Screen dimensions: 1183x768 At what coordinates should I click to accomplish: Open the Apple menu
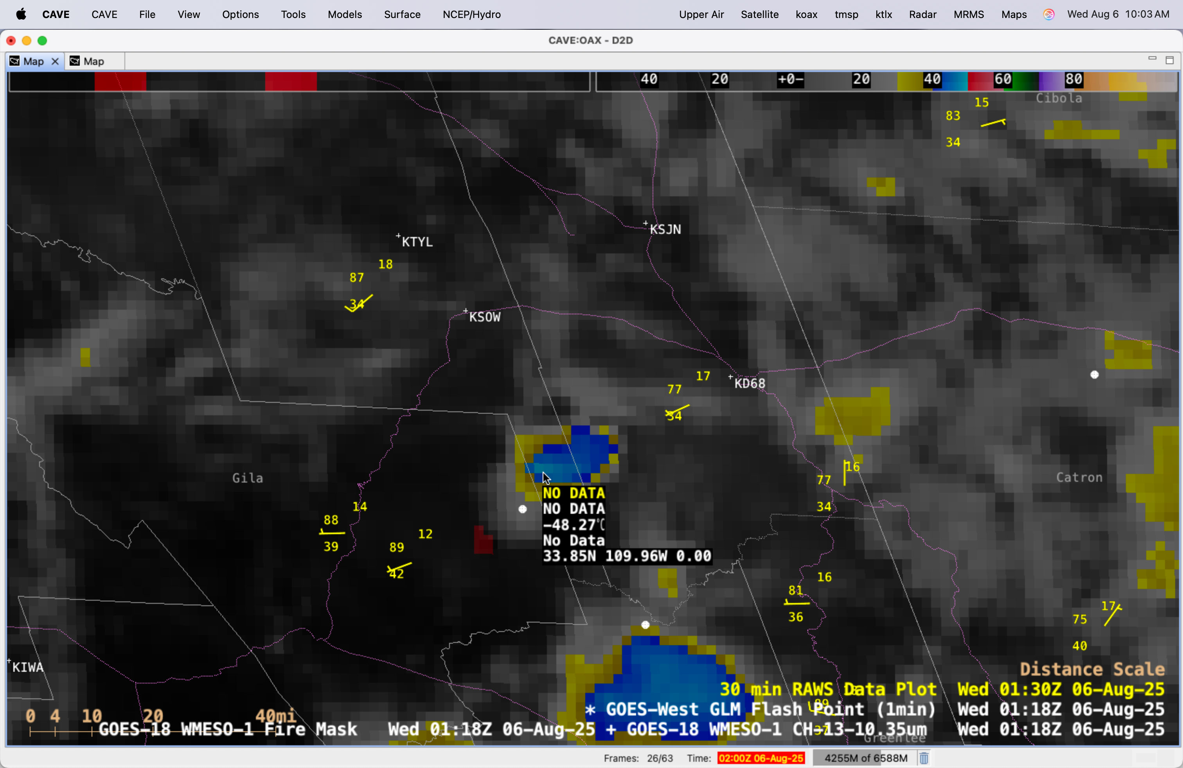point(21,14)
